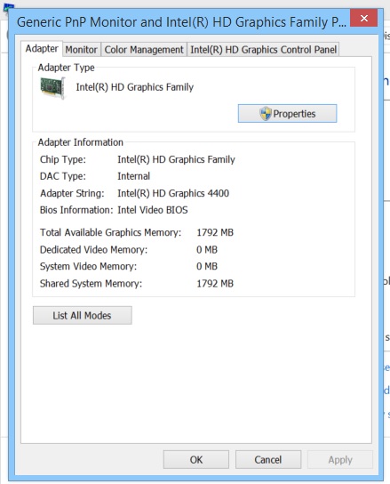
Task: Click the 'Chip Type:' label
Action: (x=63, y=159)
